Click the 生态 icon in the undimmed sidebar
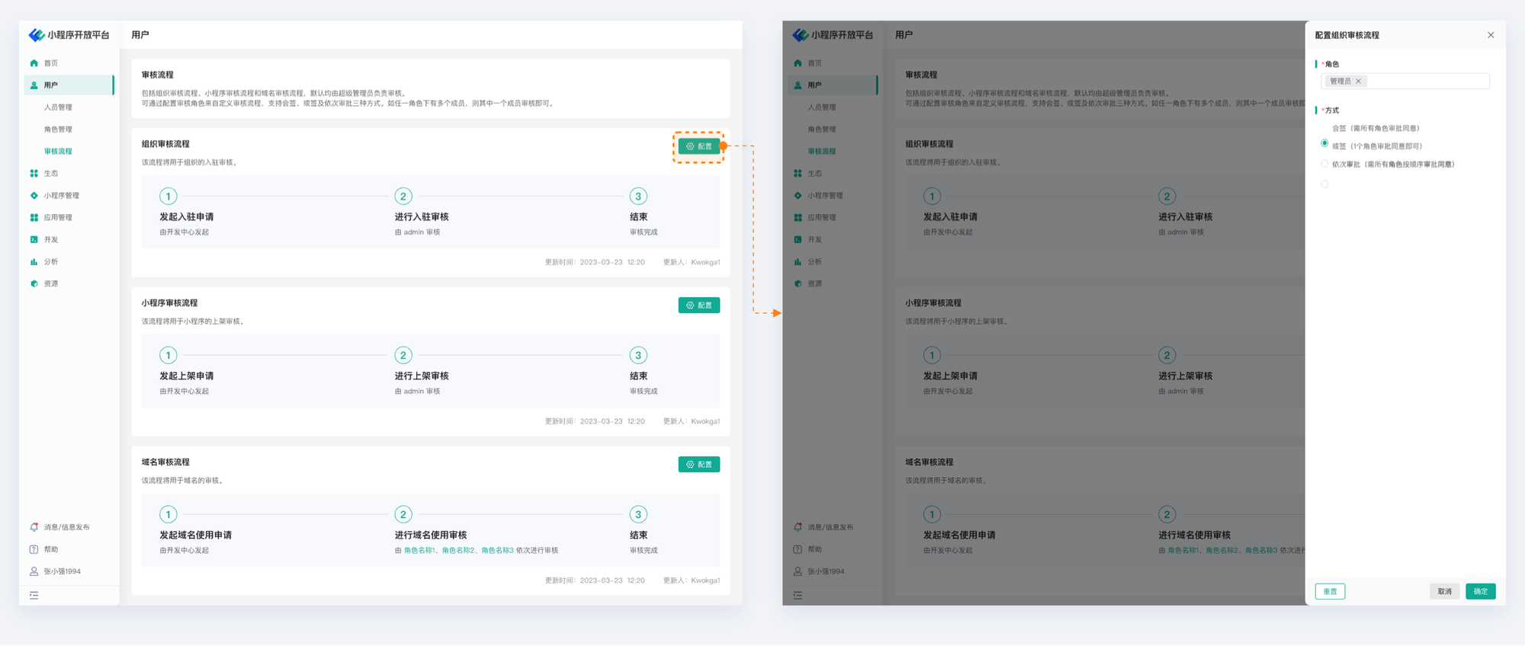This screenshot has width=1525, height=646. 34,174
